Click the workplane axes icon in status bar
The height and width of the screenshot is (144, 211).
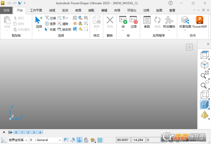click(x=4, y=140)
